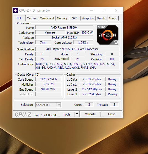Open the Socket #1 selection dropdown
The width and height of the screenshot is (148, 154).
tap(48, 105)
